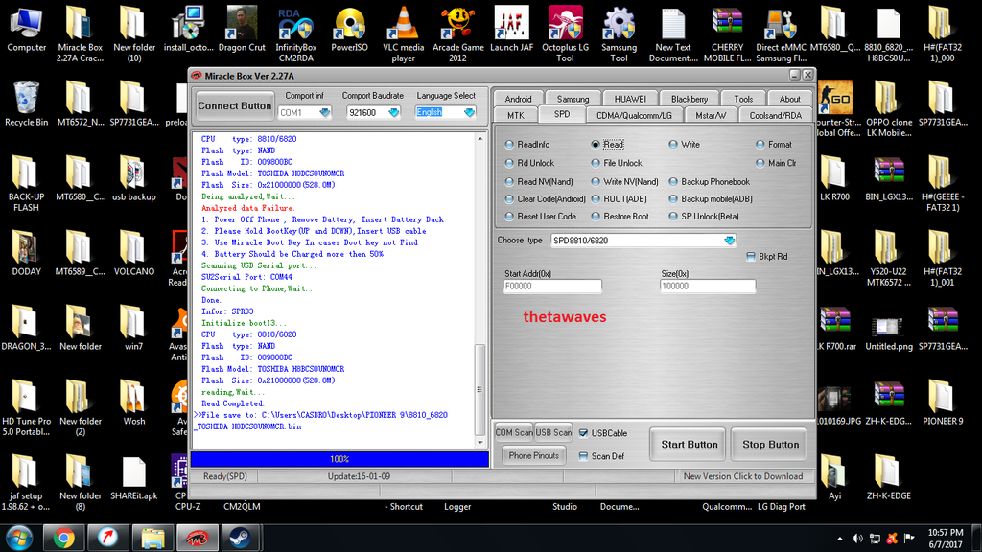Select the ReadInfo radio button

point(527,145)
